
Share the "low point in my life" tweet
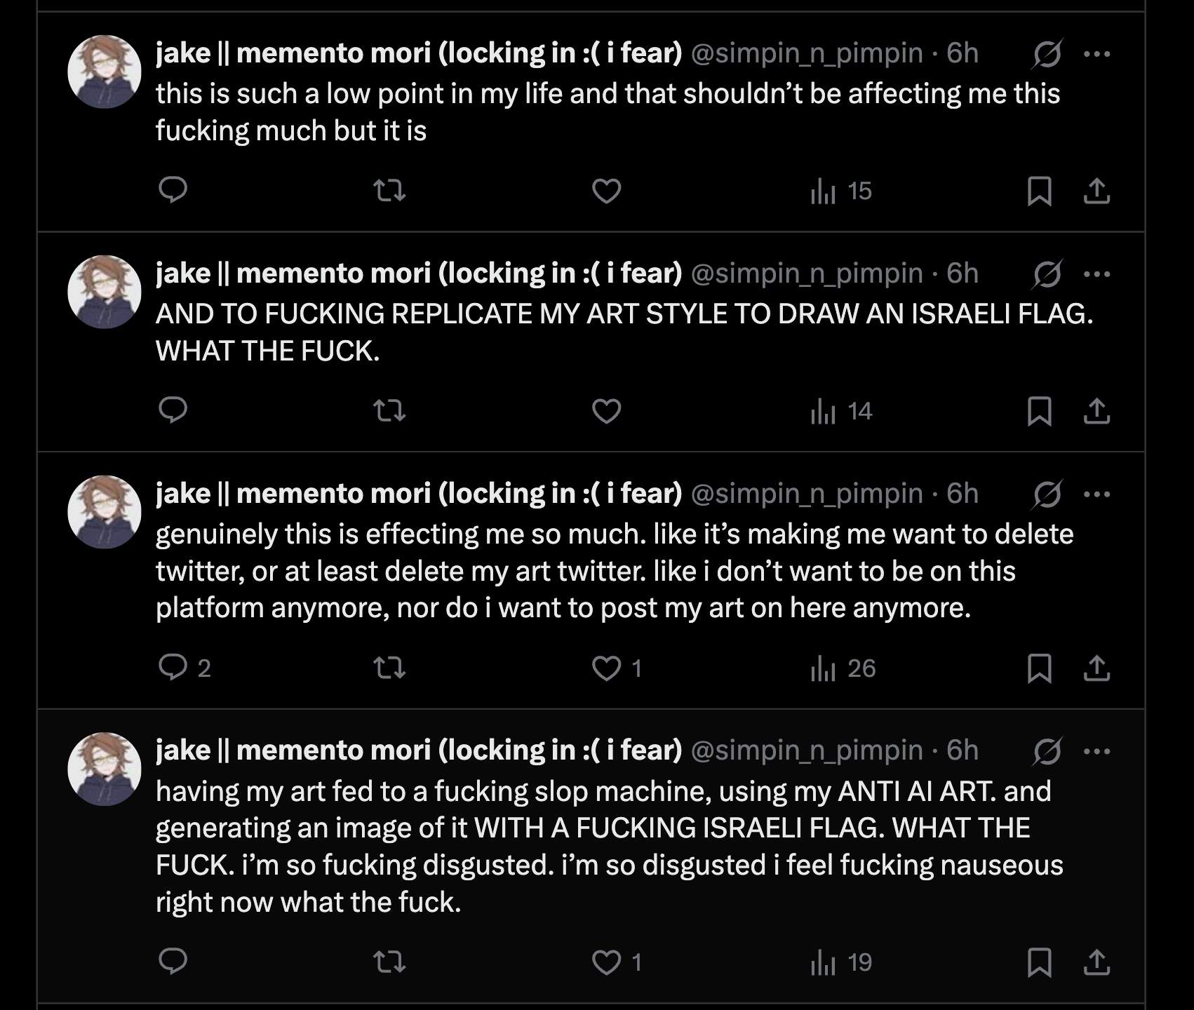coord(1096,191)
